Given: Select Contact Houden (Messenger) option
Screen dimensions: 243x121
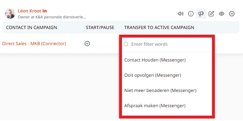Looking at the screenshot, I should 155,60.
